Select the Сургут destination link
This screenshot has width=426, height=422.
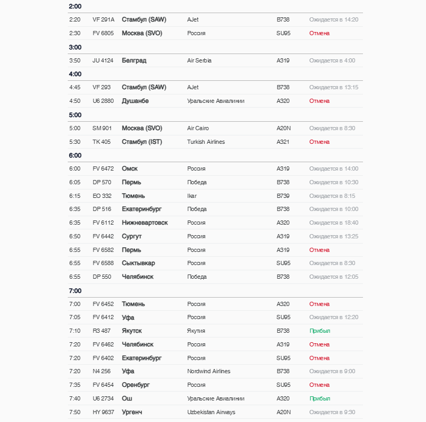(x=131, y=236)
